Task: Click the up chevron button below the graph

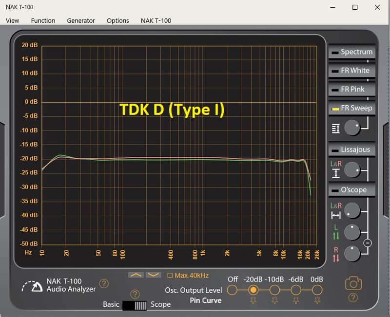Action: tap(136, 275)
